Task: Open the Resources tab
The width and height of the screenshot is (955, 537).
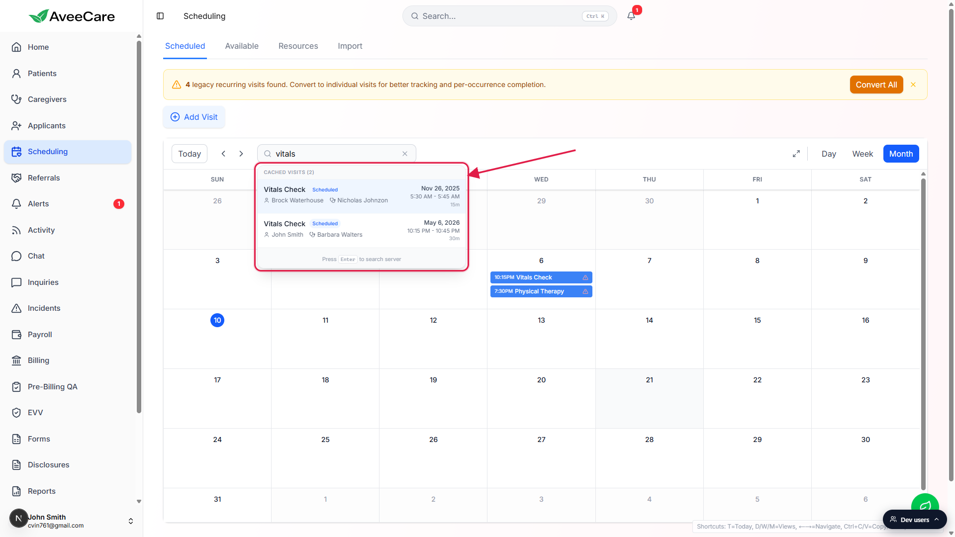Action: click(298, 46)
